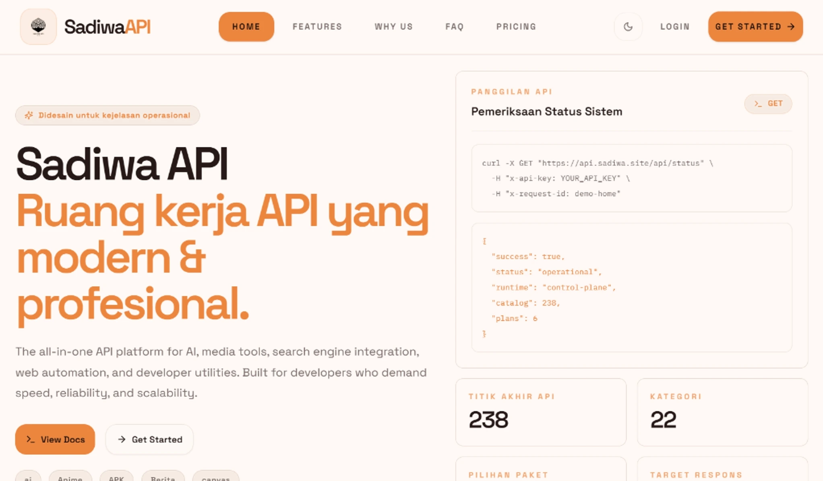Click the 'PILIHAN PAKET' card label
The width and height of the screenshot is (823, 481).
click(x=508, y=475)
